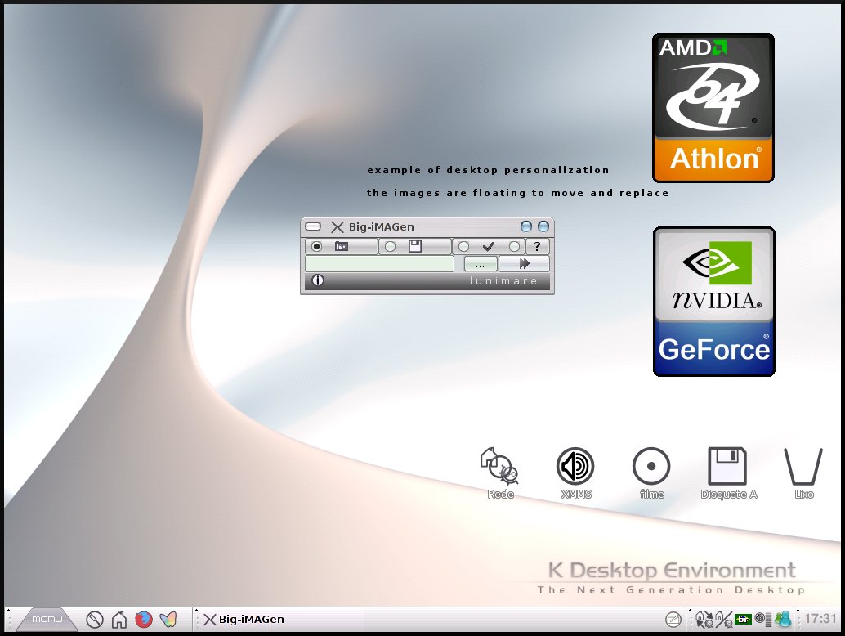
Task: Click the colorful butterfly icon in the panel
Action: tap(168, 620)
